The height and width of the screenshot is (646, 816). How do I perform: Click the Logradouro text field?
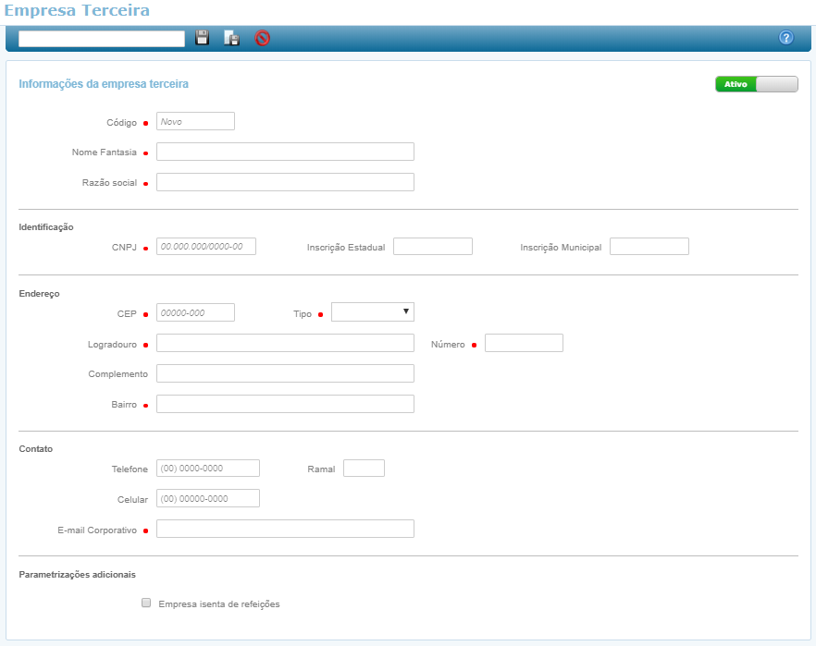(x=285, y=343)
